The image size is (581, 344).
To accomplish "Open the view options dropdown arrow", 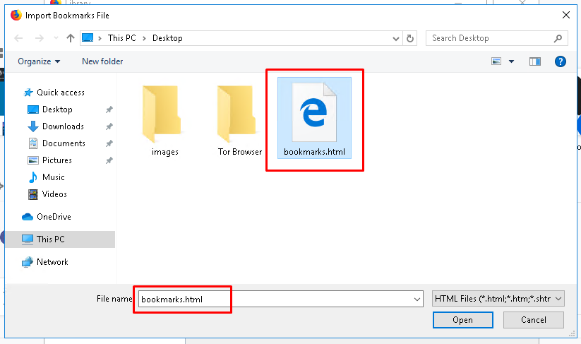I will point(511,61).
